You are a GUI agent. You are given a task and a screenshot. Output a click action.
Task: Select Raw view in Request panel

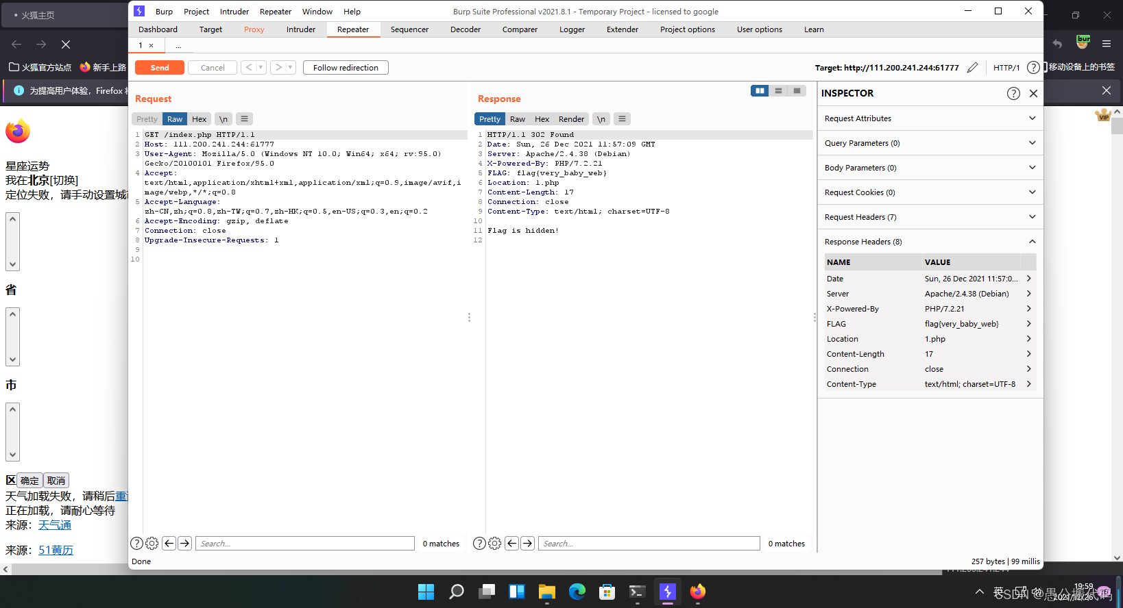[175, 118]
